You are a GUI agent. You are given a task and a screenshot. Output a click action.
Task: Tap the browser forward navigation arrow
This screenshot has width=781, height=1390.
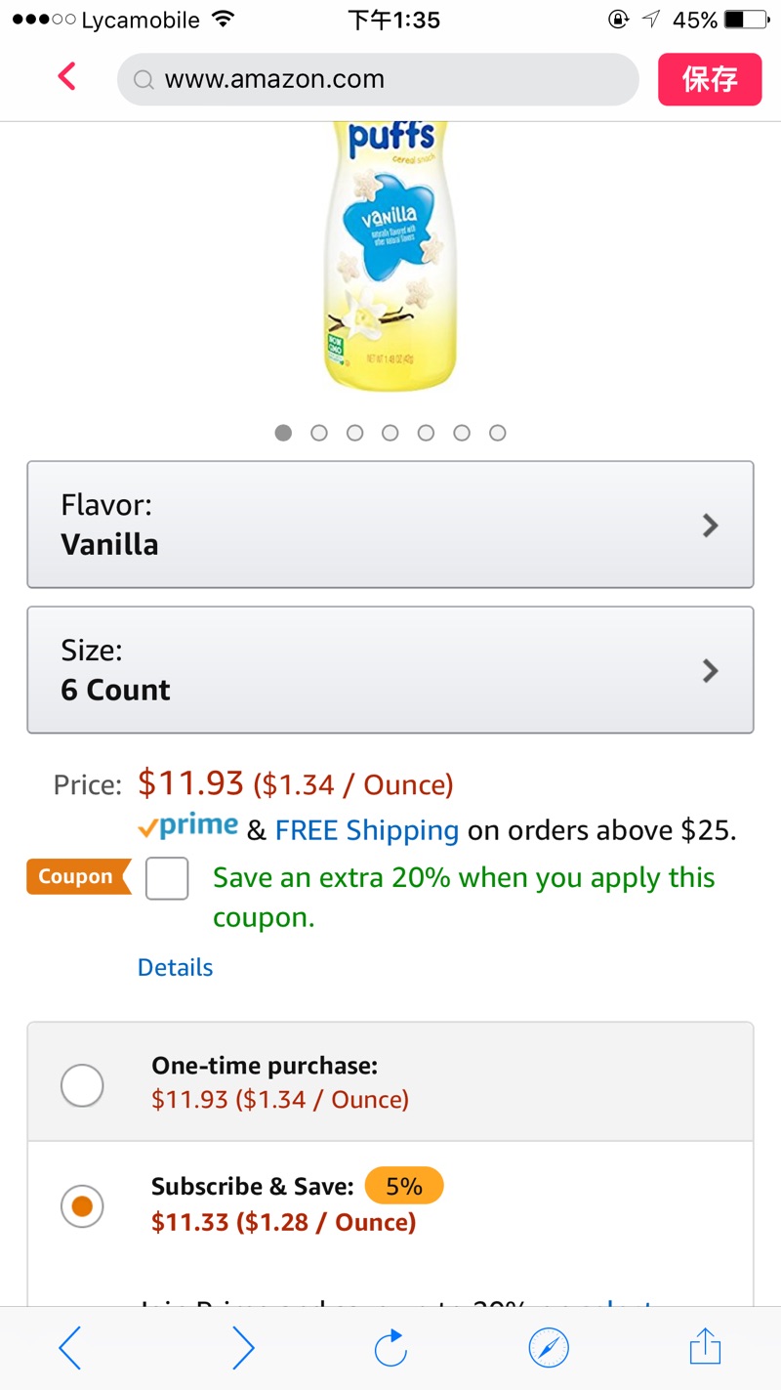(x=243, y=1349)
